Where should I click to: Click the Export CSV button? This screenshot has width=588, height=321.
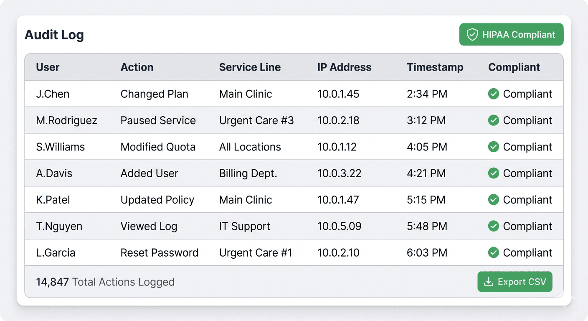(514, 282)
